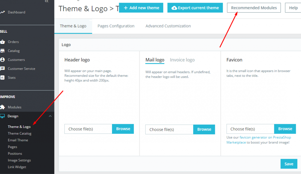Click the Customer Service chat icon
This screenshot has height=174, width=301.
2,68
